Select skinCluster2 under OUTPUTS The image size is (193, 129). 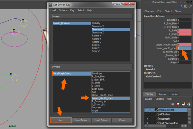coord(154,76)
